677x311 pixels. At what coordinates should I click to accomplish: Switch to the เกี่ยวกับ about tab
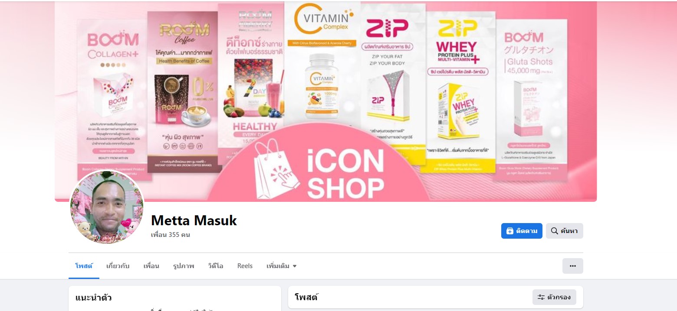point(118,266)
